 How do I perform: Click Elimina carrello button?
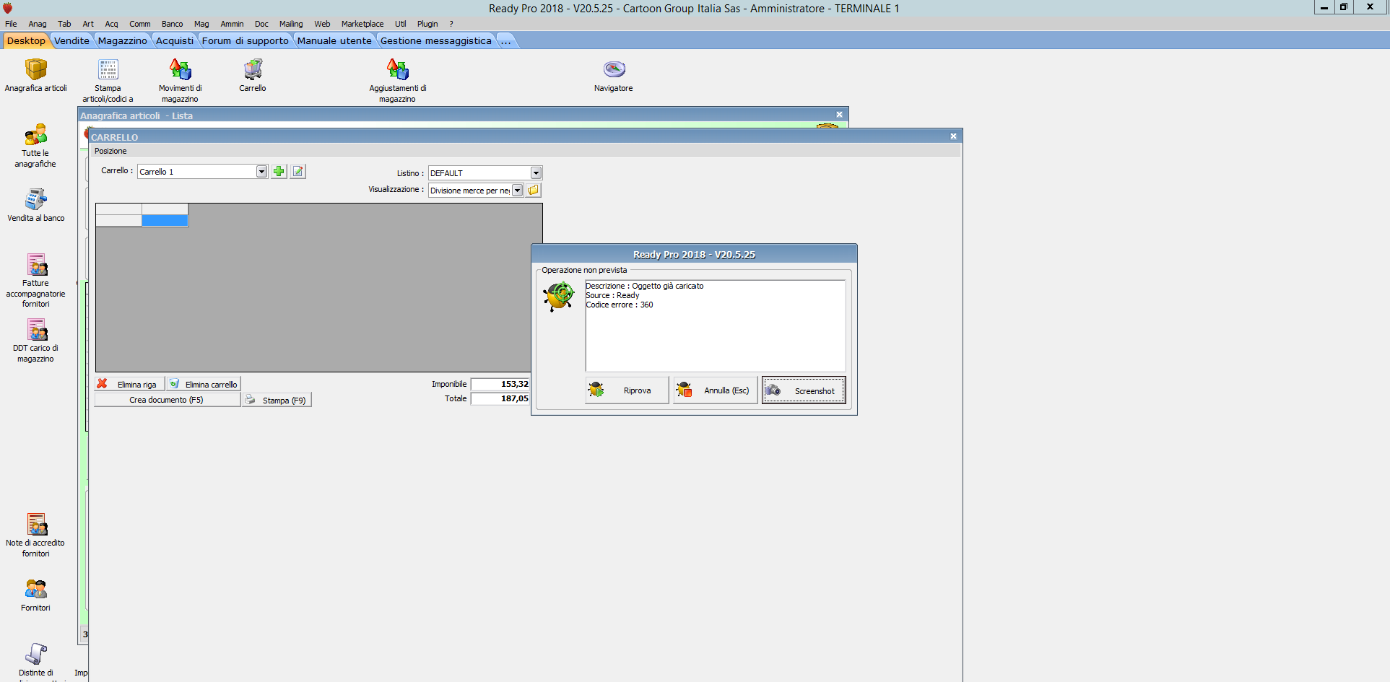(204, 384)
